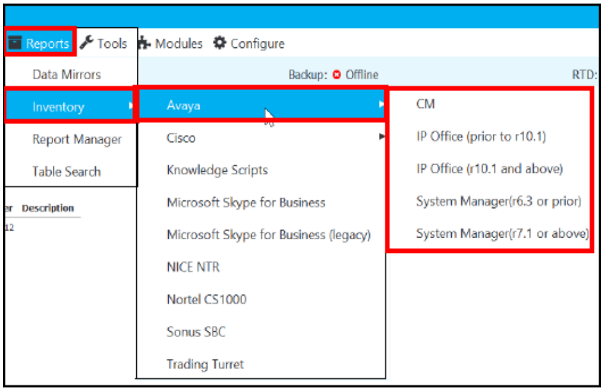
Task: Select Microsoft Skype for Business (legacy)
Action: 261,234
